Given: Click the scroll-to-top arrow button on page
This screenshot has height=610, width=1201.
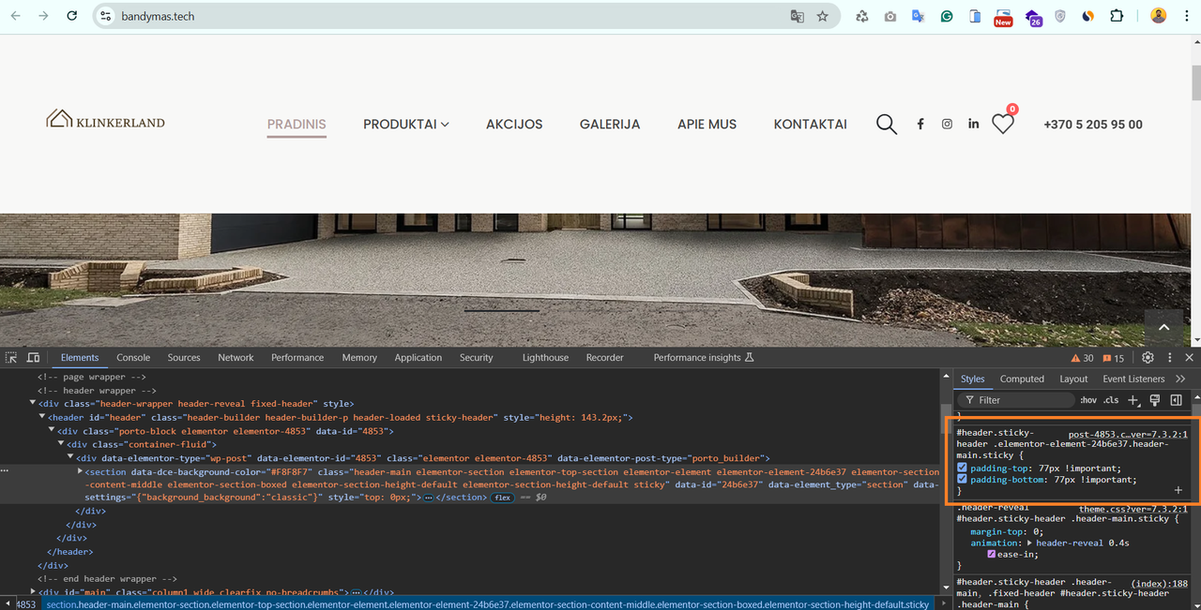Looking at the screenshot, I should click(x=1163, y=327).
